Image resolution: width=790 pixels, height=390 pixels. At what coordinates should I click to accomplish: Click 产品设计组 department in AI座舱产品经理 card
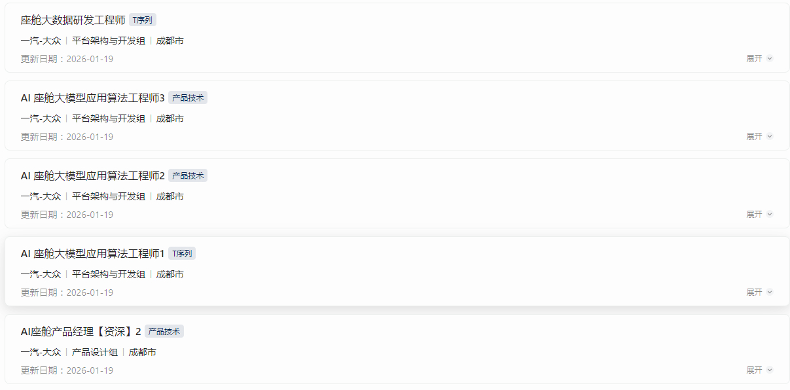[95, 353]
